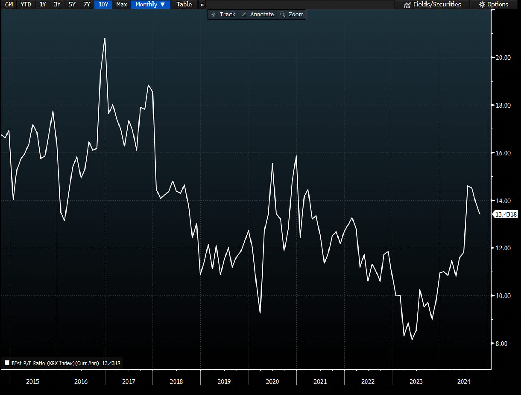This screenshot has width=521, height=395.
Task: Click the 2018 x-axis label
Action: (x=176, y=381)
